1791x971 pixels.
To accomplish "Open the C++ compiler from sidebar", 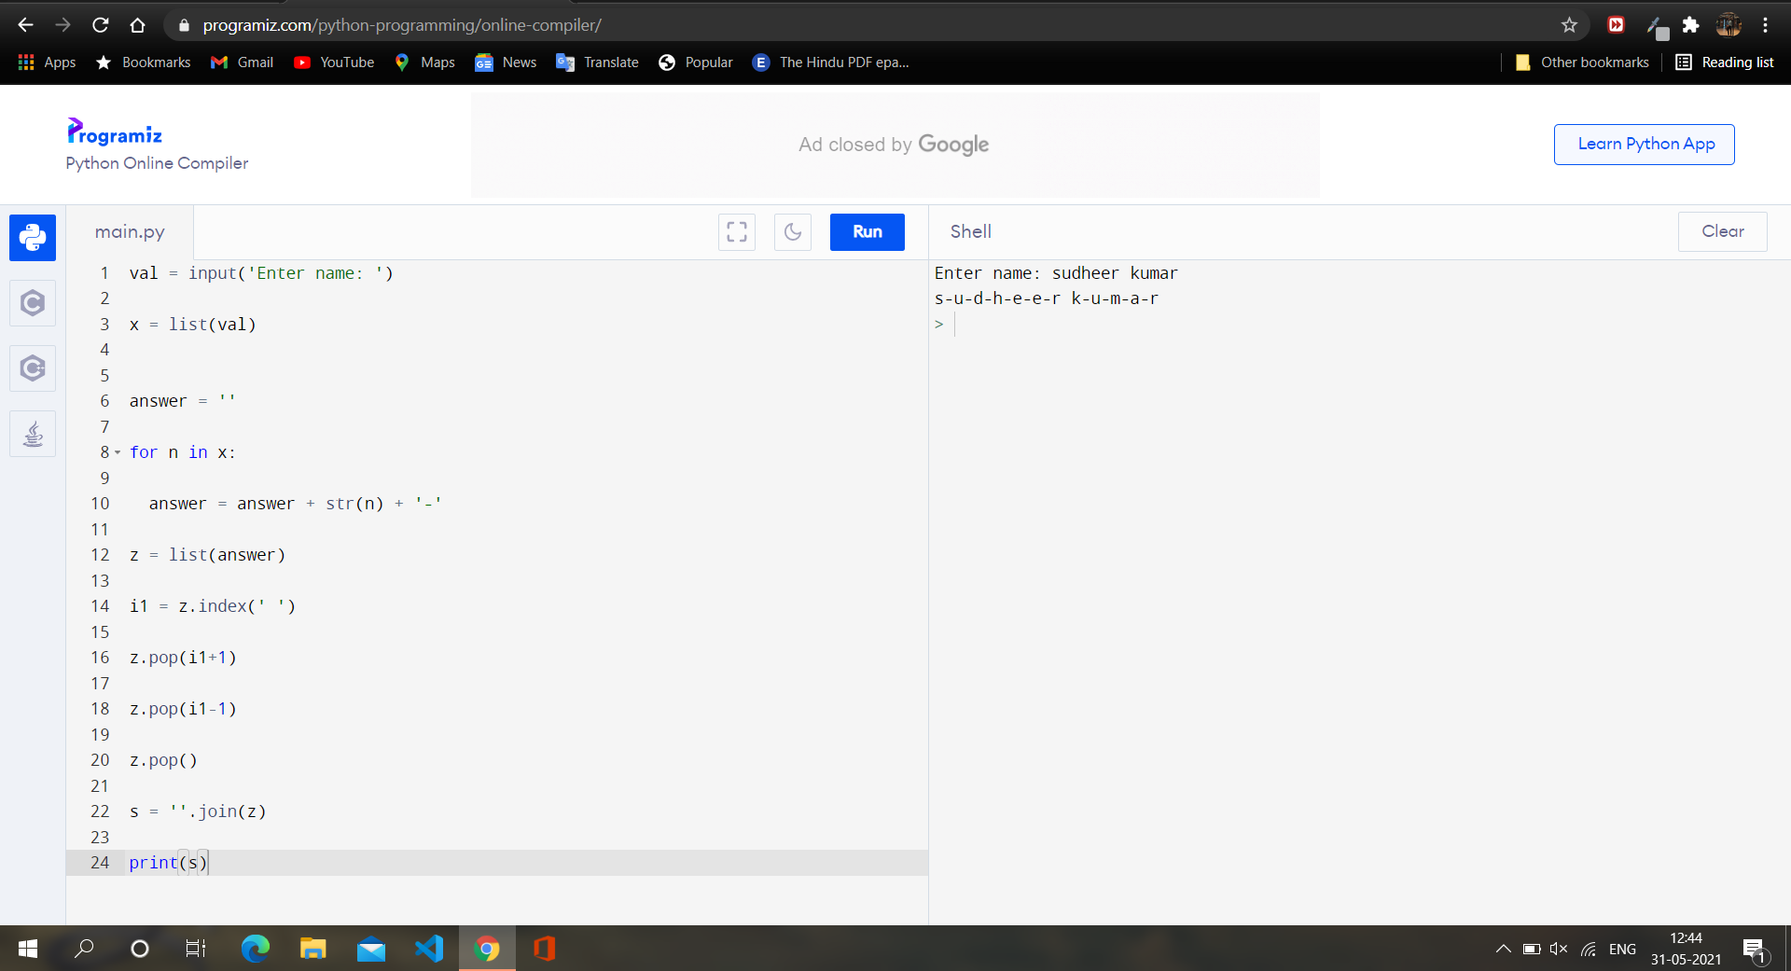I will pyautogui.click(x=33, y=368).
